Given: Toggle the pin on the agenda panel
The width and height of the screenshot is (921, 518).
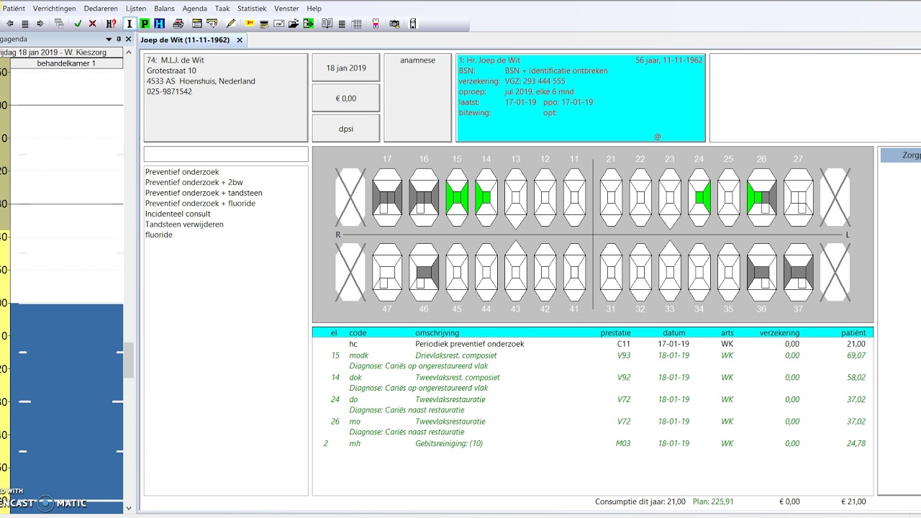Looking at the screenshot, I should [119, 40].
